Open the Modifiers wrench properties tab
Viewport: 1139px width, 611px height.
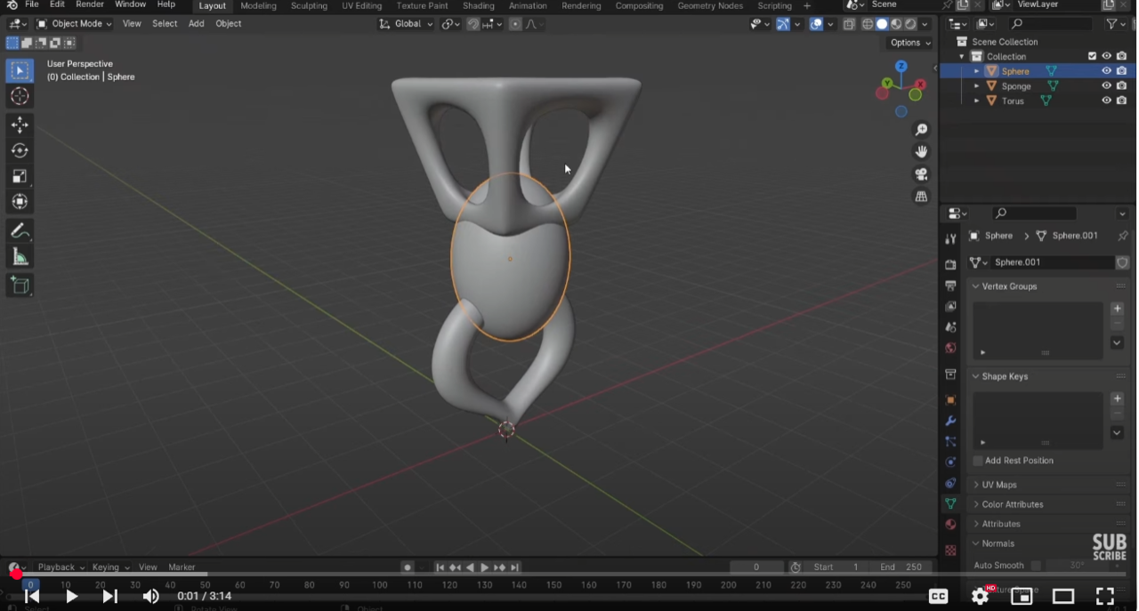950,421
